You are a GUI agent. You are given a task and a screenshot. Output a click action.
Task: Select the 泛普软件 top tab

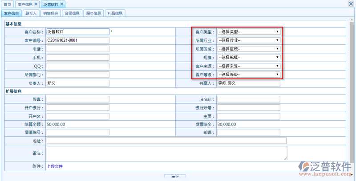[51, 4]
